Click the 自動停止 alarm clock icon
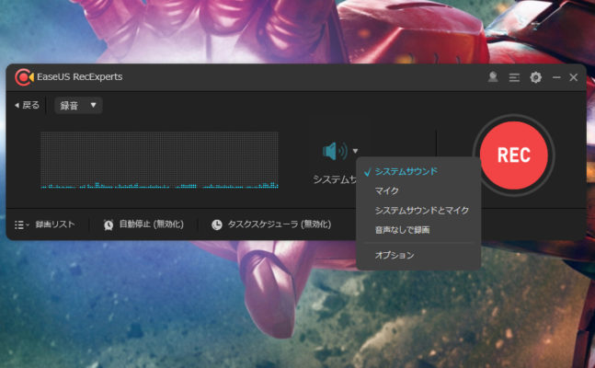The image size is (595, 368). pos(109,224)
